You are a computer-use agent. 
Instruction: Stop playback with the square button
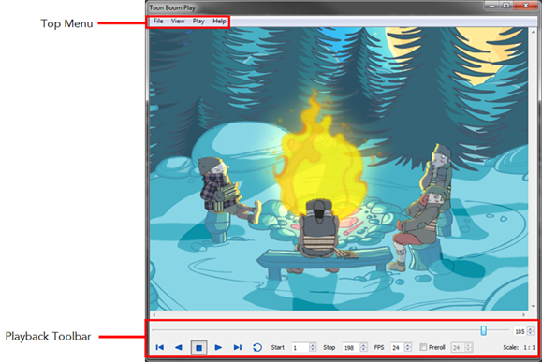tap(198, 347)
